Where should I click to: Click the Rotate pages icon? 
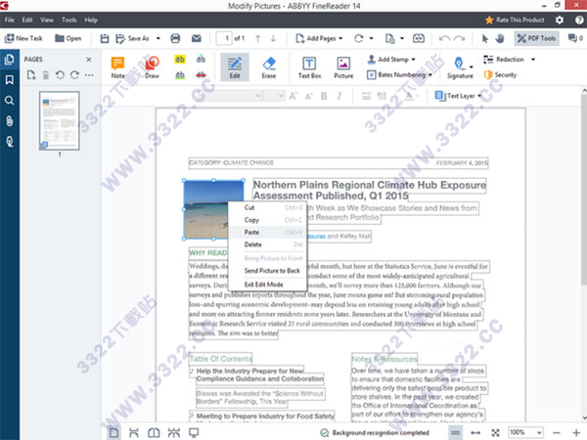pos(359,38)
